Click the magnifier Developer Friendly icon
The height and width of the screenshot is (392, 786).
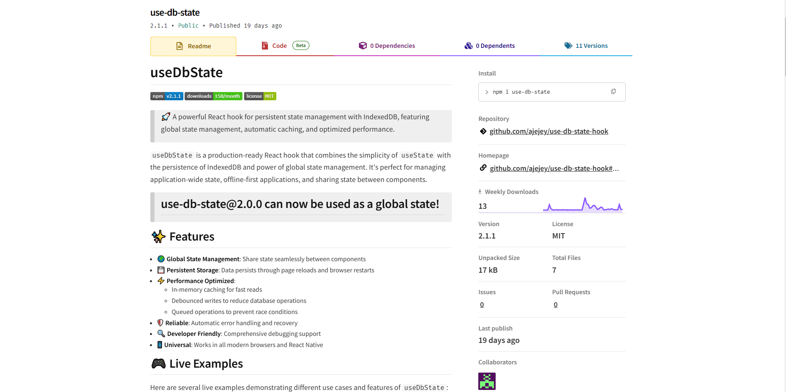(161, 333)
